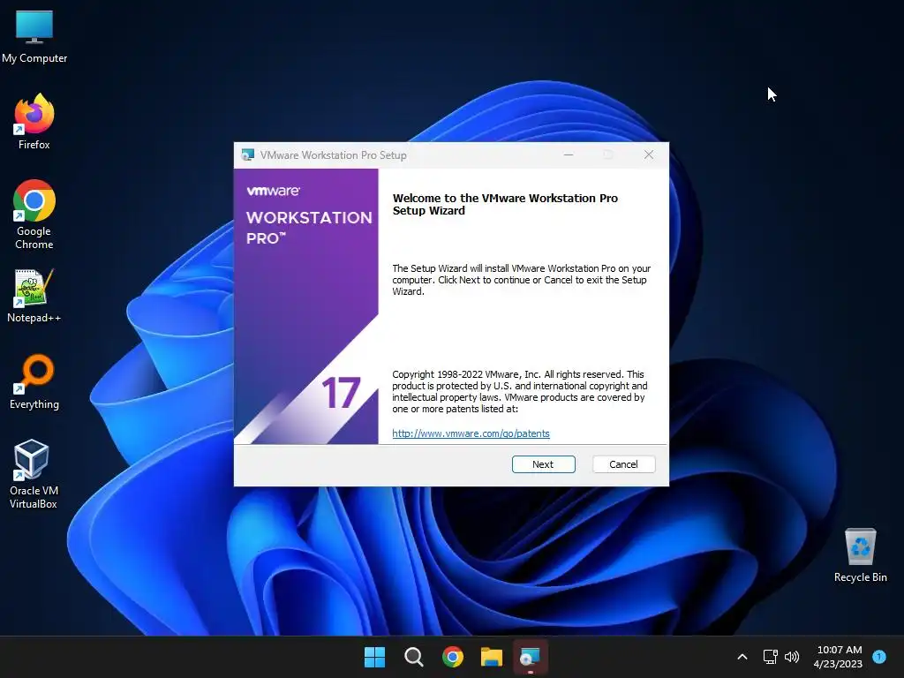Select the Notepad++ desktop shortcut
This screenshot has width=904, height=678.
[34, 296]
